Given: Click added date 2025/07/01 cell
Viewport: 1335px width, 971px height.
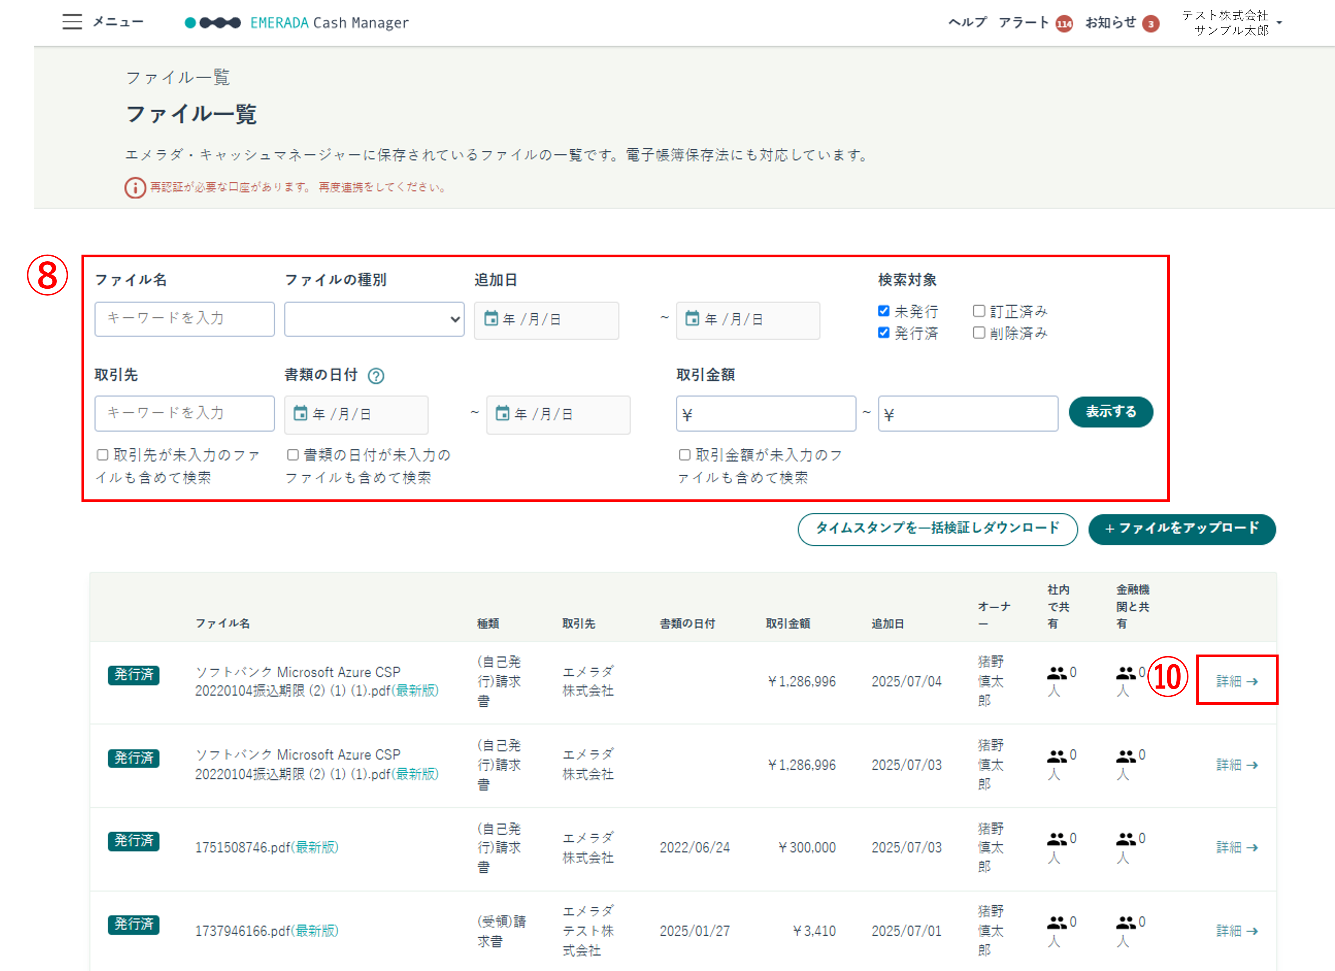Looking at the screenshot, I should (906, 931).
